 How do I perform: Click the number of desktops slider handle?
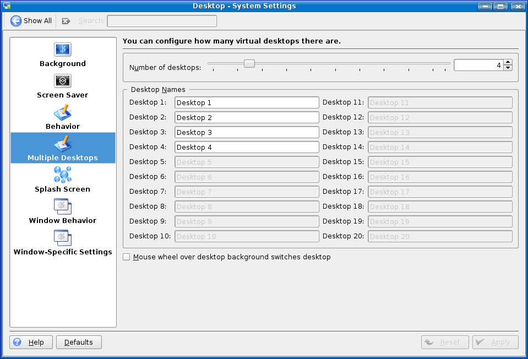(x=249, y=64)
